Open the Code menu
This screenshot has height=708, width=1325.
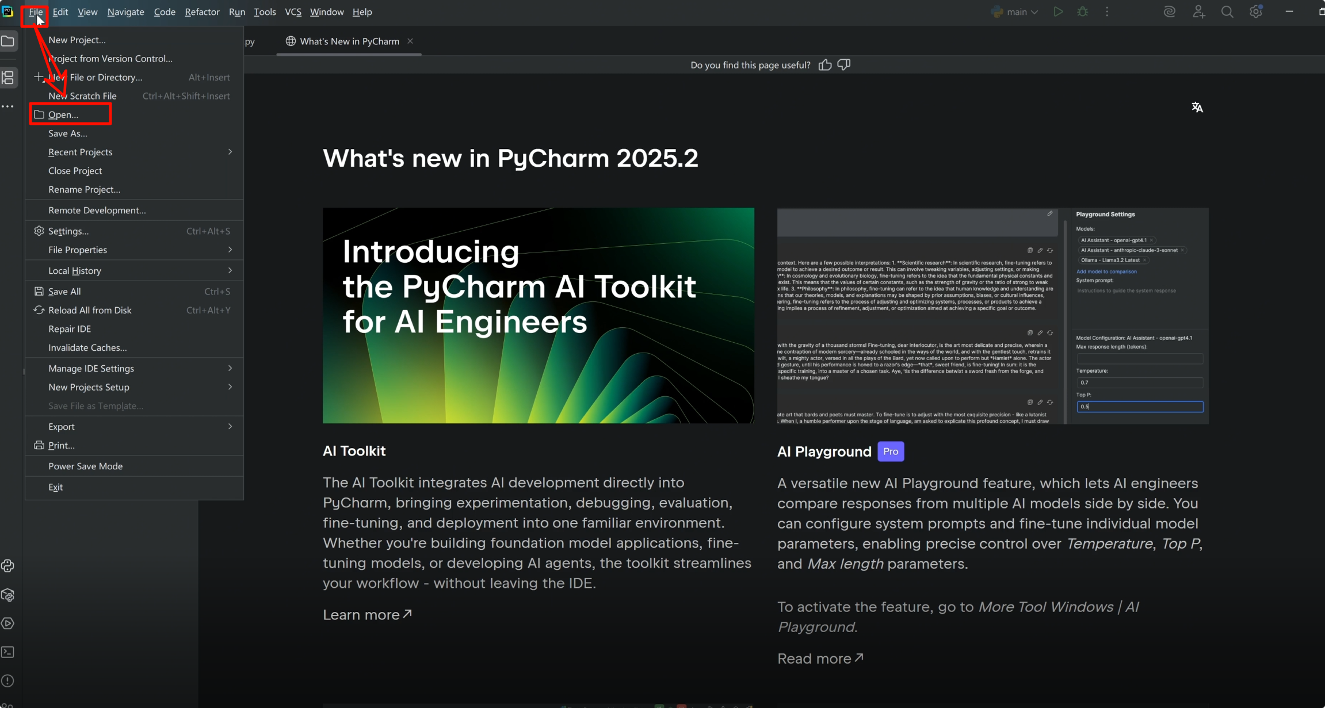(x=165, y=12)
